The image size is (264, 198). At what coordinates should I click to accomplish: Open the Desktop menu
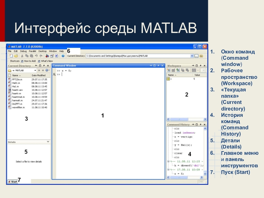43,51
